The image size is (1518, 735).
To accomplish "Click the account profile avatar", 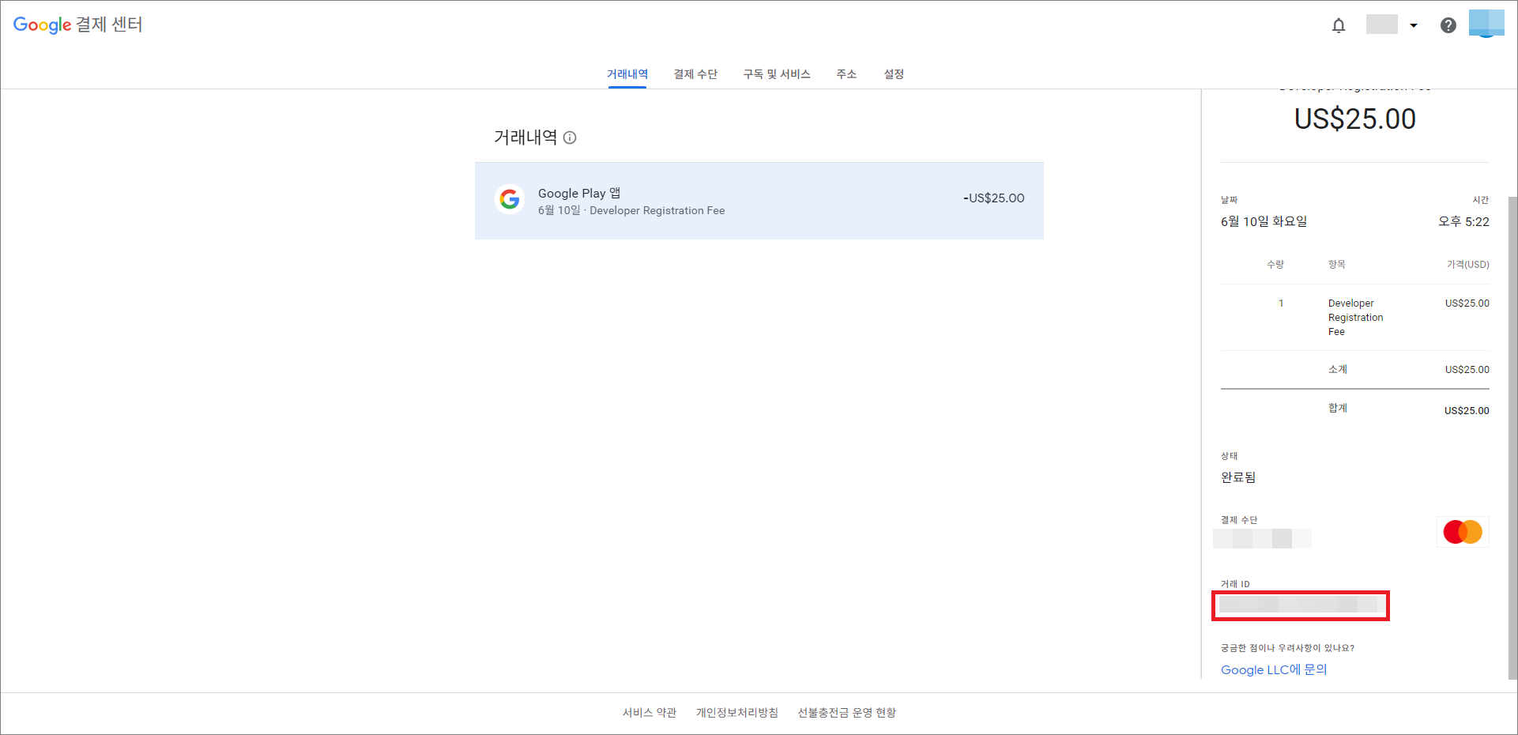I will pos(1486,24).
